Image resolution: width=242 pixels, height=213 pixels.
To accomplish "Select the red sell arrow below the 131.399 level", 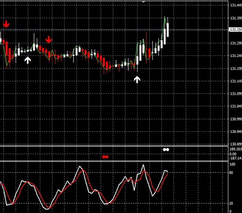I will (x=6, y=24).
